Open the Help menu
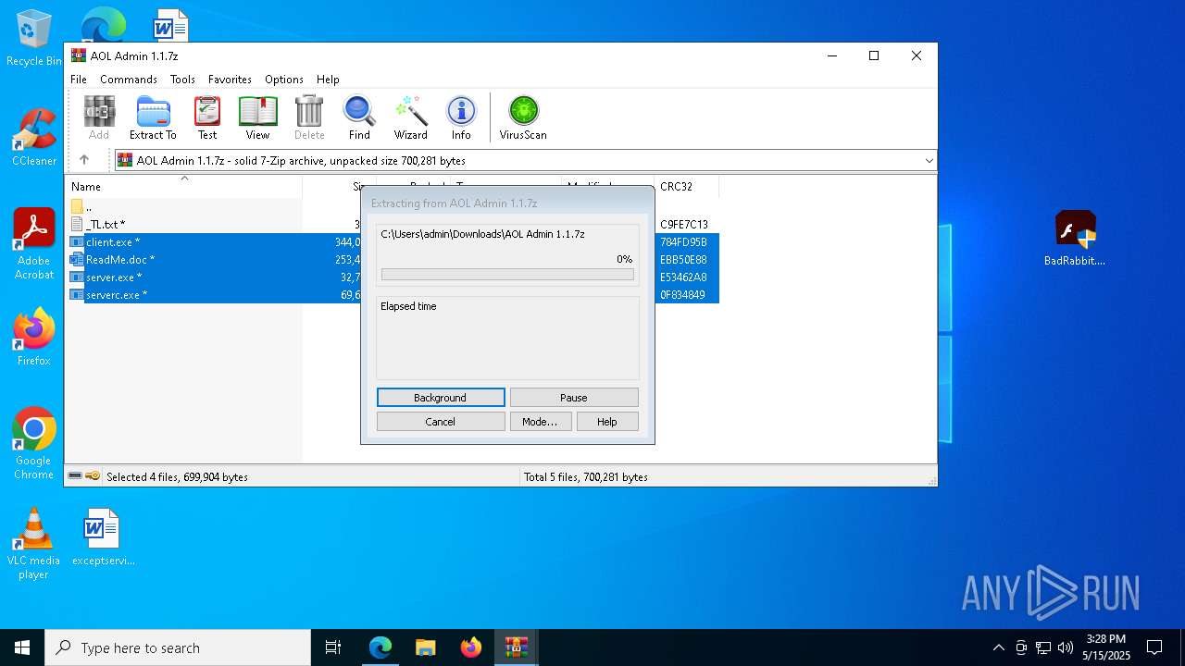 [328, 80]
